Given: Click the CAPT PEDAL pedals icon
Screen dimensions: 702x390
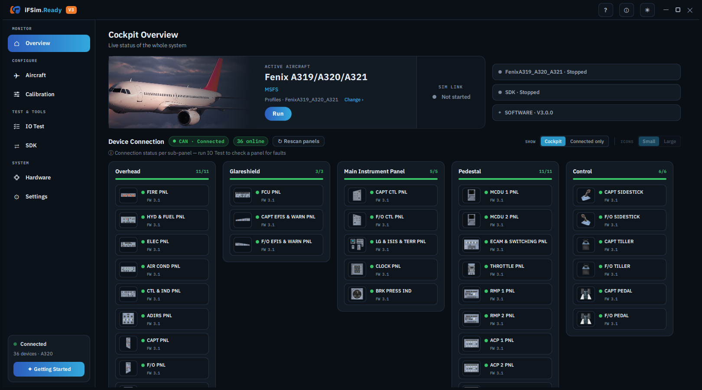Looking at the screenshot, I should (586, 294).
